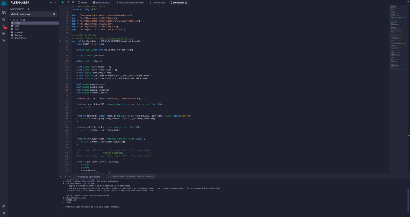Open the github.com/Vectorized link in code
Viewport: 410px width, 217px height.
pos(117,38)
